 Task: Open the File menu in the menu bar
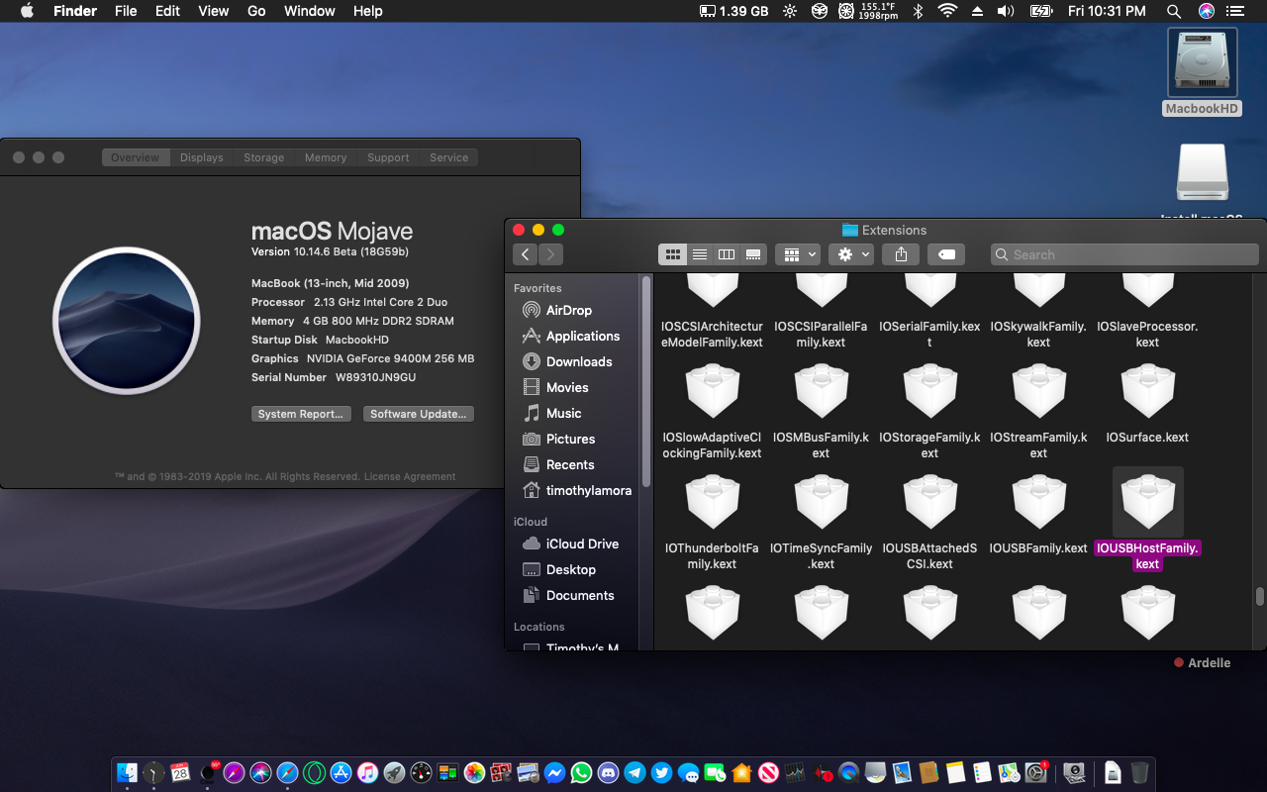coord(126,11)
